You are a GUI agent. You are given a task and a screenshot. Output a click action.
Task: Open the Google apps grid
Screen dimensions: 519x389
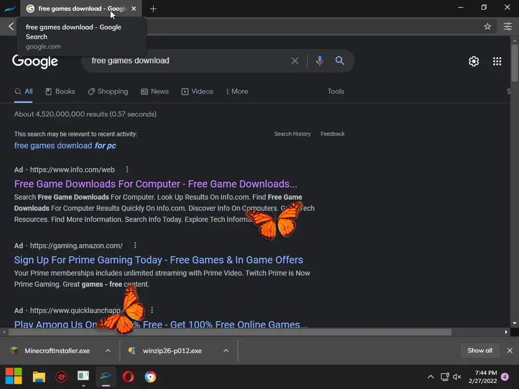497,61
